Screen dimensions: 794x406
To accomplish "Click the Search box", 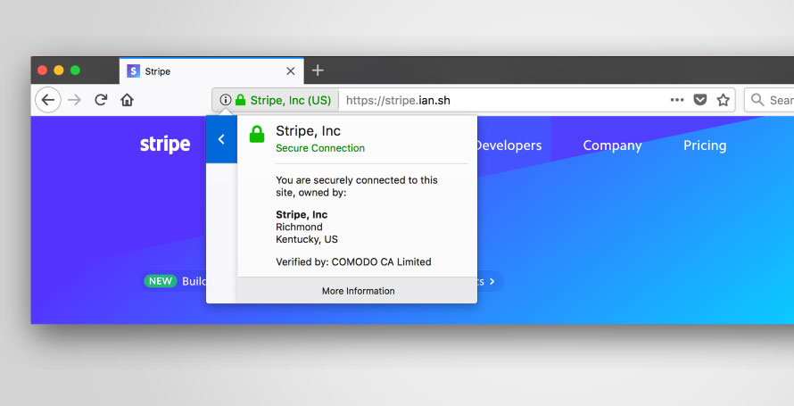I will point(769,100).
